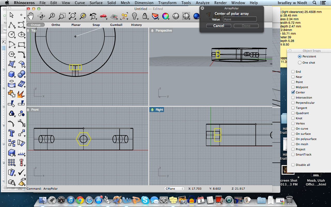Viewport: 331px width, 207px height.
Task: Click the Zoom Extents icon
Action: point(72,16)
